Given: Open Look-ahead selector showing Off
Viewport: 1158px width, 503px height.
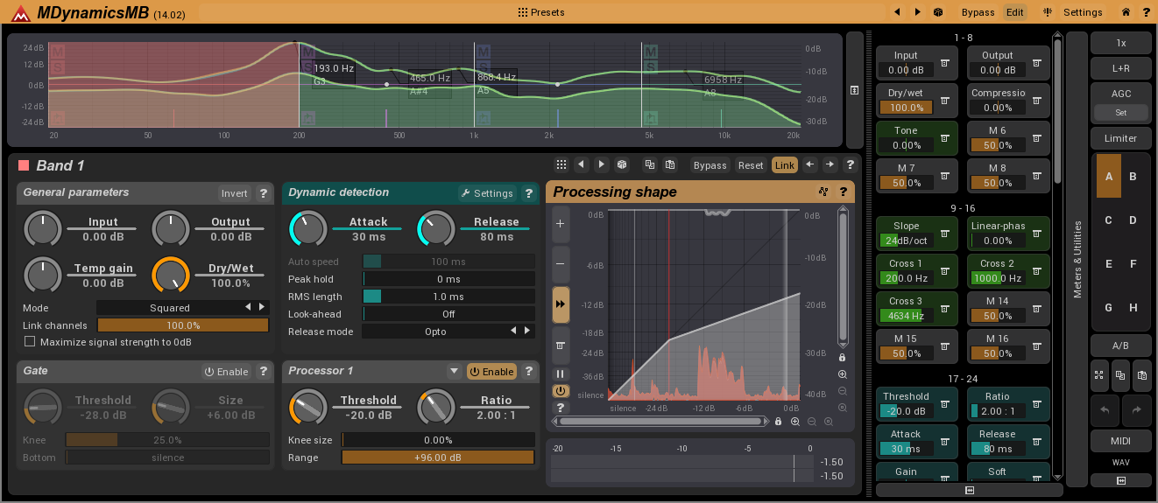Looking at the screenshot, I should (x=448, y=314).
